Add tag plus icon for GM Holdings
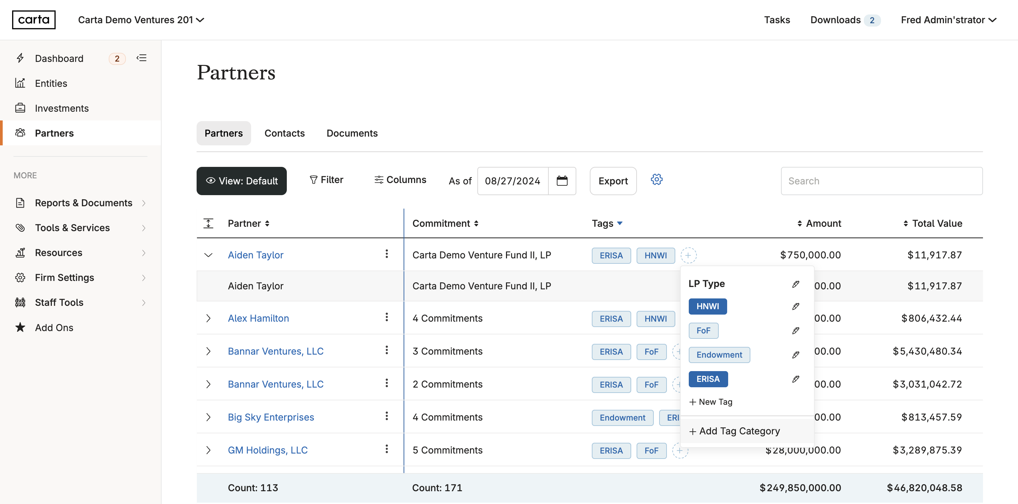The width and height of the screenshot is (1018, 504). point(680,451)
